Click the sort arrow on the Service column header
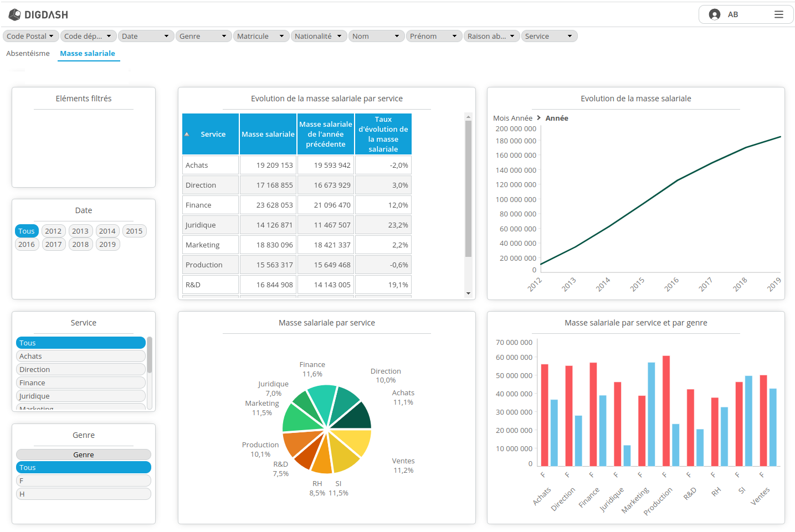The height and width of the screenshot is (532, 795). [187, 134]
